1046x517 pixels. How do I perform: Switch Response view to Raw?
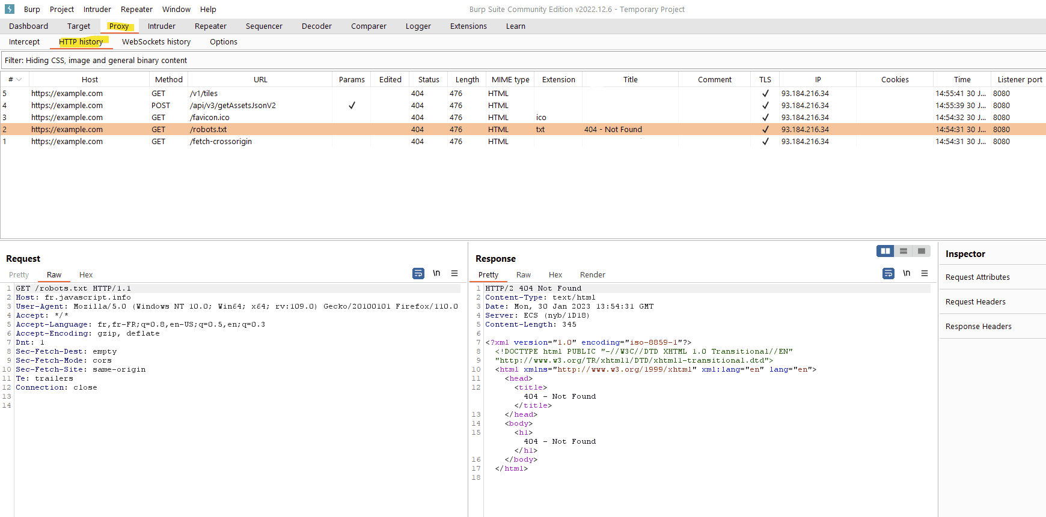[x=524, y=275]
